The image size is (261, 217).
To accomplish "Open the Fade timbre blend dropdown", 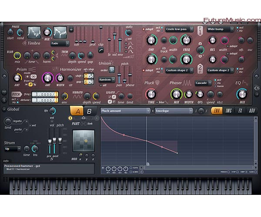I will pyautogui.click(x=60, y=43).
